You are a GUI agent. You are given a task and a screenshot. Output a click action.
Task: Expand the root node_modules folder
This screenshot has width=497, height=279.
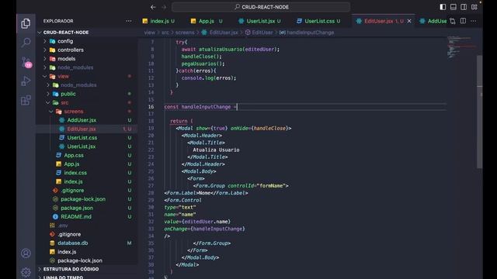pos(75,67)
